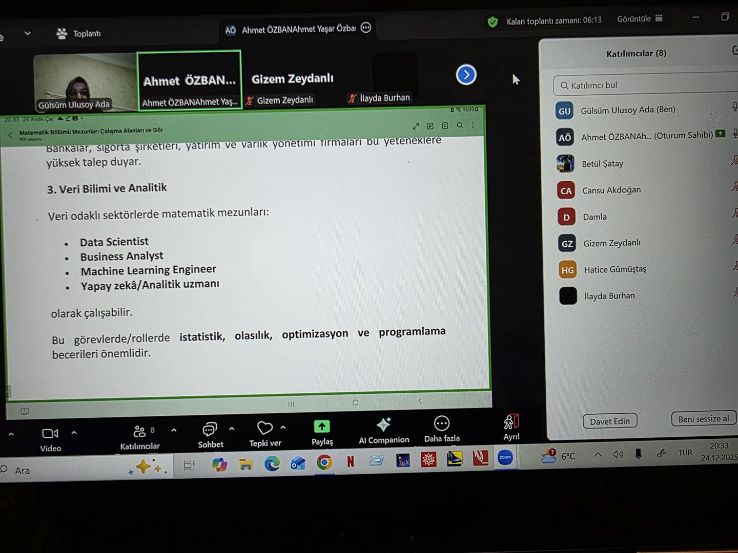The image size is (738, 553).
Task: Open the Sohbet chat panel
Action: 210,429
